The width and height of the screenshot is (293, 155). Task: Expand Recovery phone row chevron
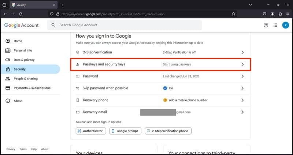pyautogui.click(x=242, y=100)
